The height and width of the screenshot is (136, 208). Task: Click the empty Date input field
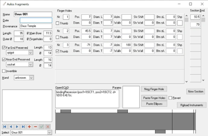(x=36, y=20)
